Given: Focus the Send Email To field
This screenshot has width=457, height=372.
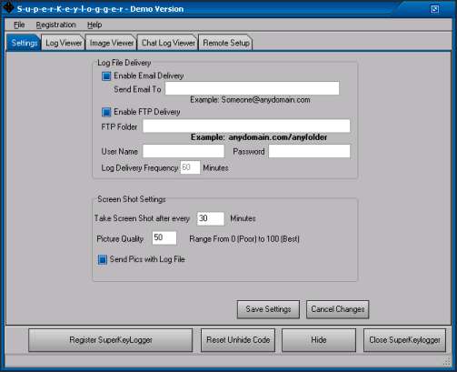Looking at the screenshot, I should coord(252,88).
